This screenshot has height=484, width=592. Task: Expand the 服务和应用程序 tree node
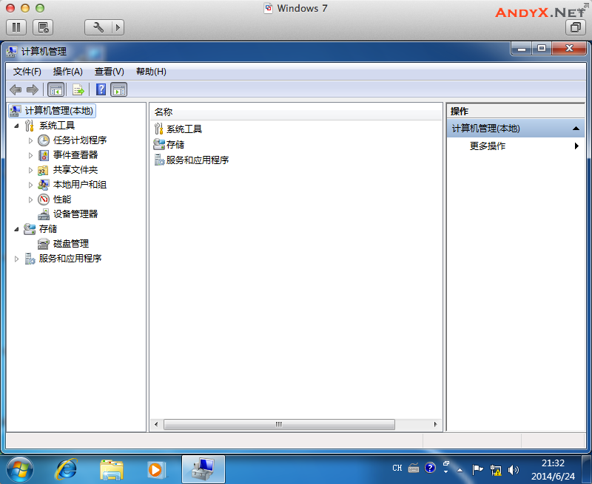pyautogui.click(x=16, y=259)
